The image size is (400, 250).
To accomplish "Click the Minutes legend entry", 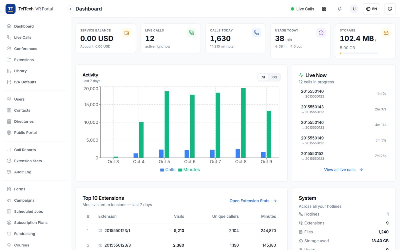I will 189,170.
